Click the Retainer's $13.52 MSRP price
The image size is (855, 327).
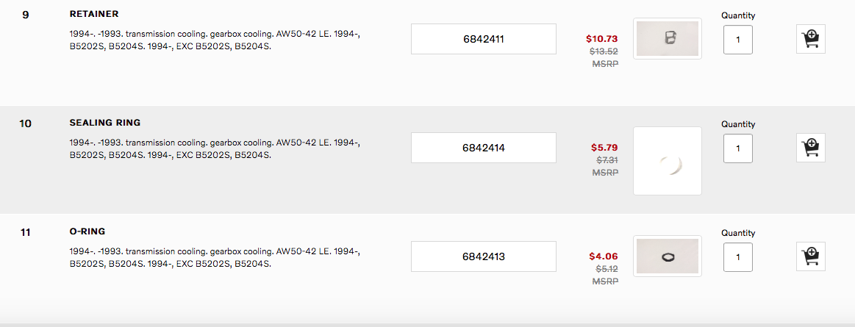pos(604,51)
